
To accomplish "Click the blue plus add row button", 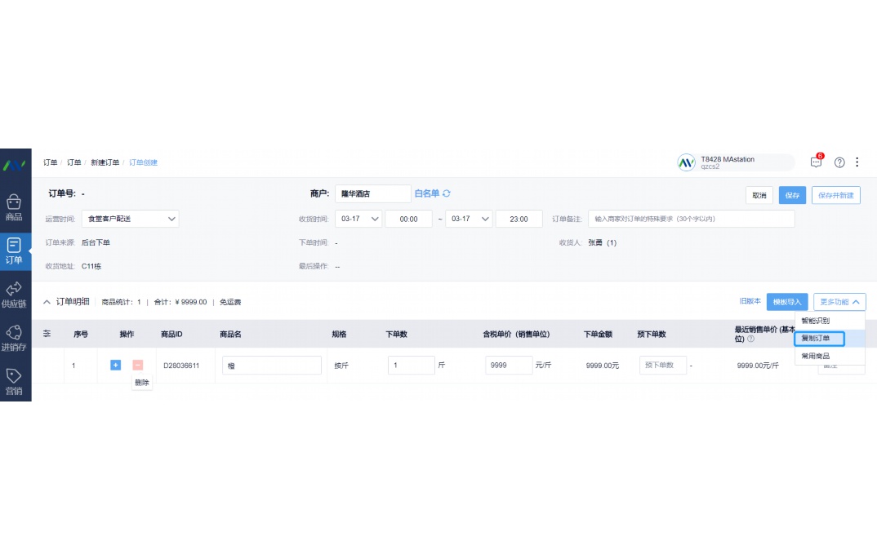I will coord(115,365).
